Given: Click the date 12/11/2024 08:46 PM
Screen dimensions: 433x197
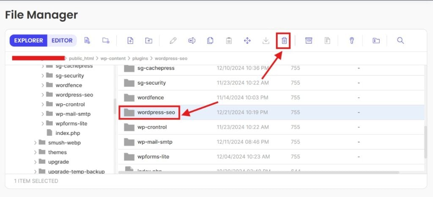Looking at the screenshot, I should coord(243,142).
